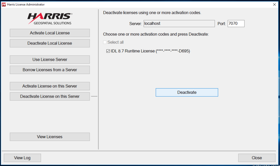
Task: Open Deactivate Local License panel
Action: click(50, 43)
